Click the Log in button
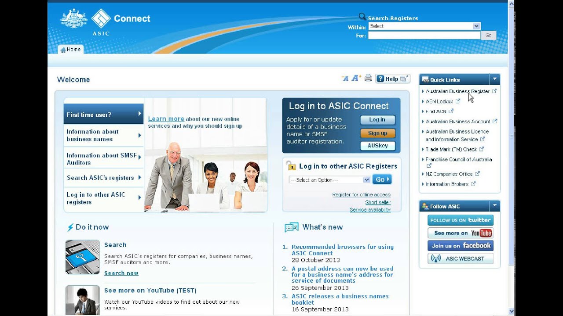563x316 pixels. pyautogui.click(x=377, y=120)
